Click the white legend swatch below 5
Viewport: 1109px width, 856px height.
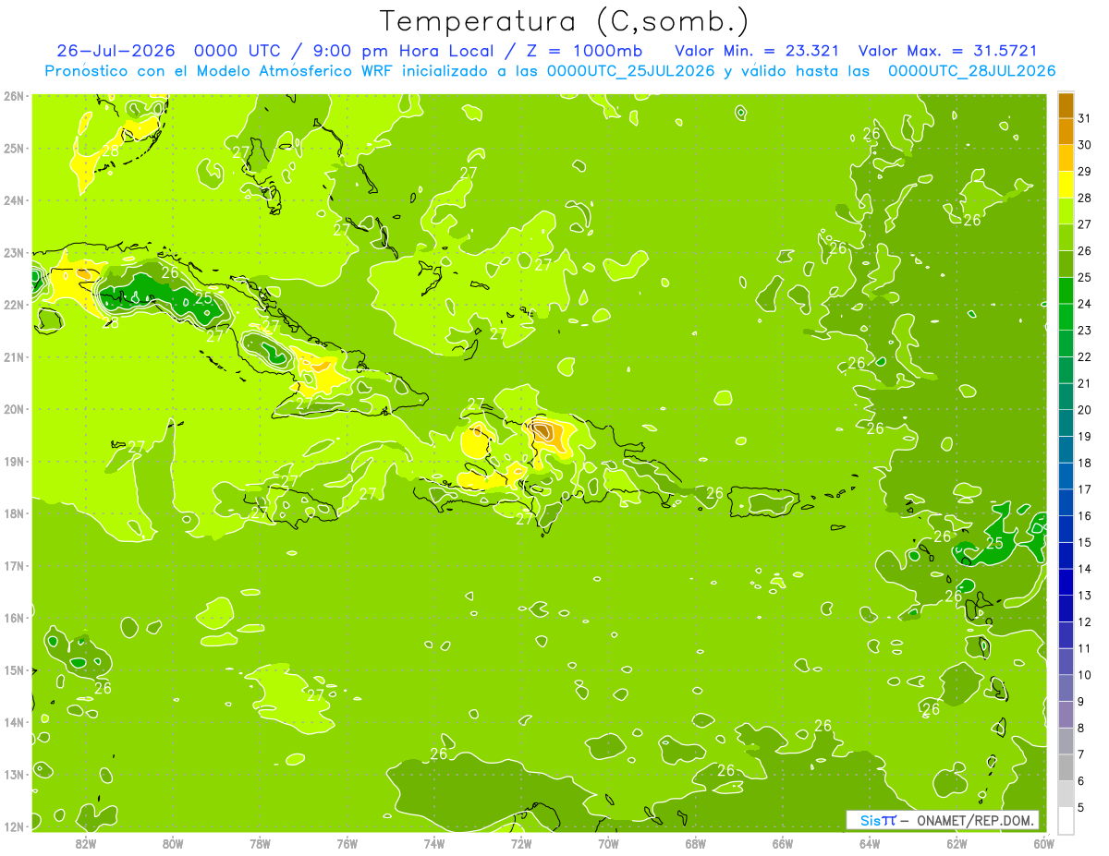(x=1066, y=820)
